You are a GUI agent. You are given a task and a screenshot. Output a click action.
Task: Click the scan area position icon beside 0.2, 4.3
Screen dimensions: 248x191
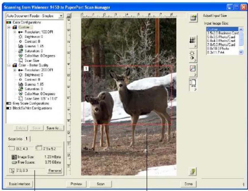pos(12,148)
